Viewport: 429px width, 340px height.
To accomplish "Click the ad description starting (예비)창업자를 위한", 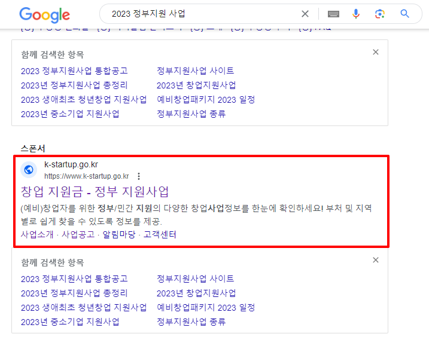I will [196, 215].
